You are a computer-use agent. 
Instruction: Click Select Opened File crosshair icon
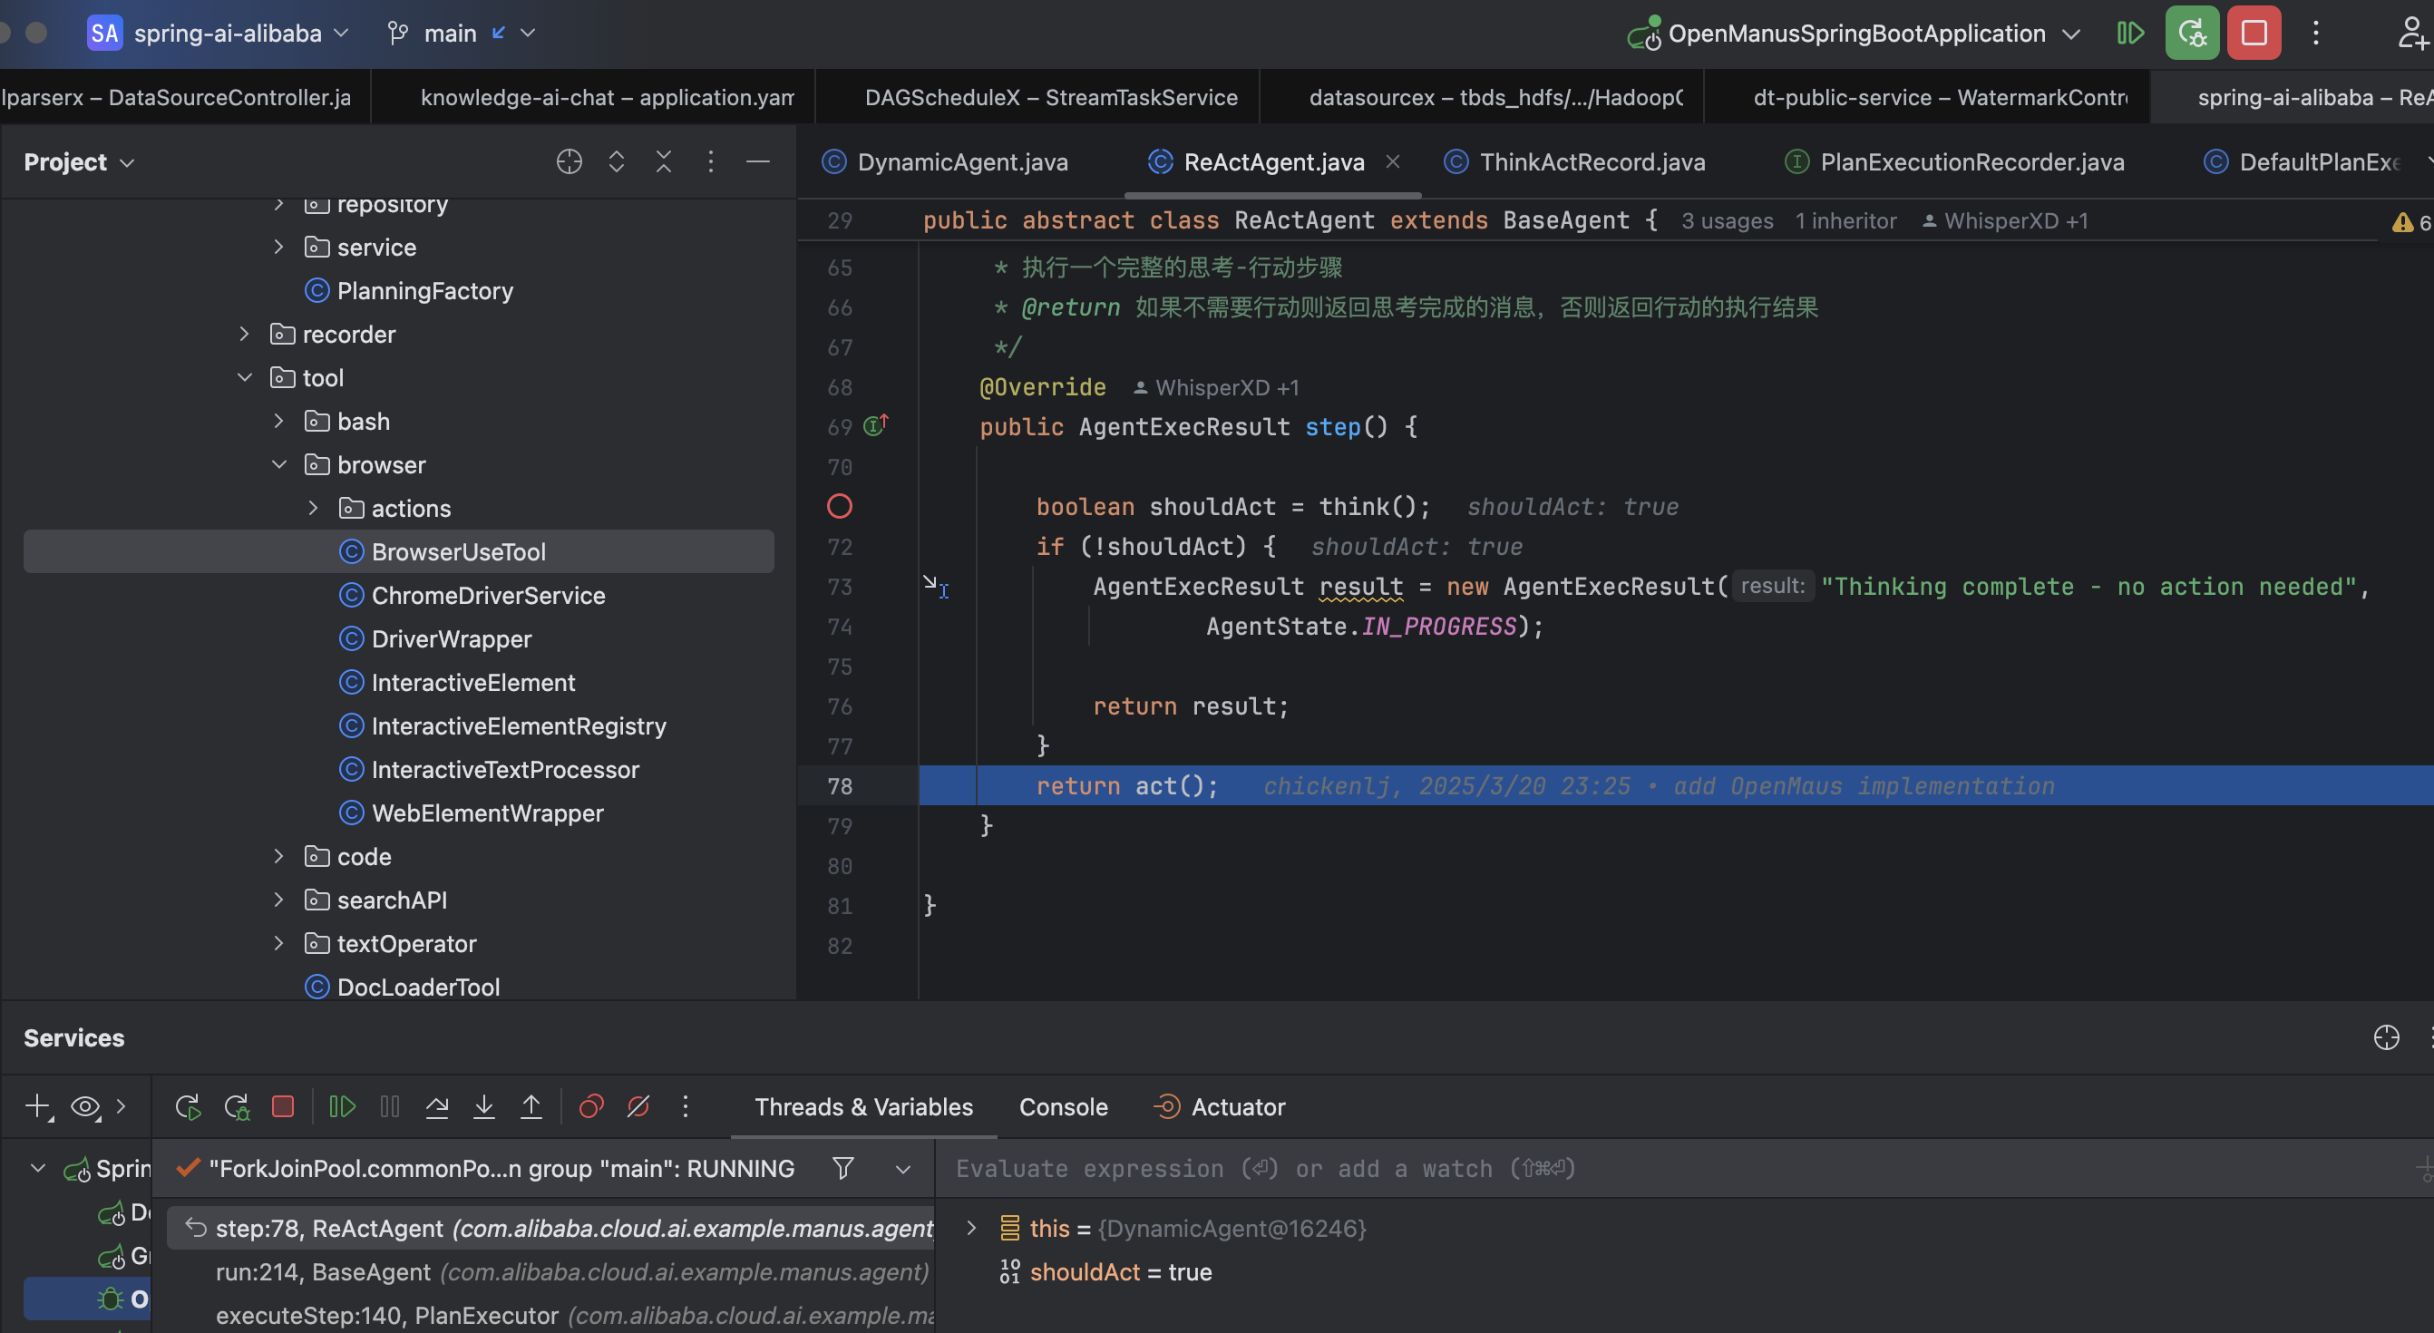(569, 161)
